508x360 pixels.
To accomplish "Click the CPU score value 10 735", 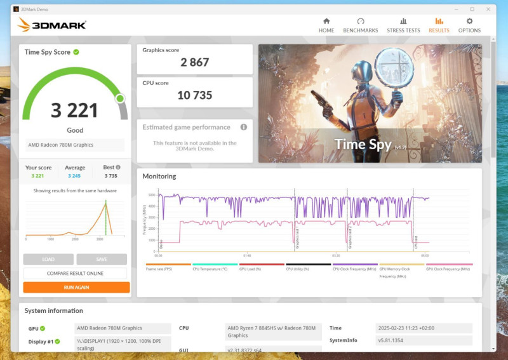I will pos(195,95).
